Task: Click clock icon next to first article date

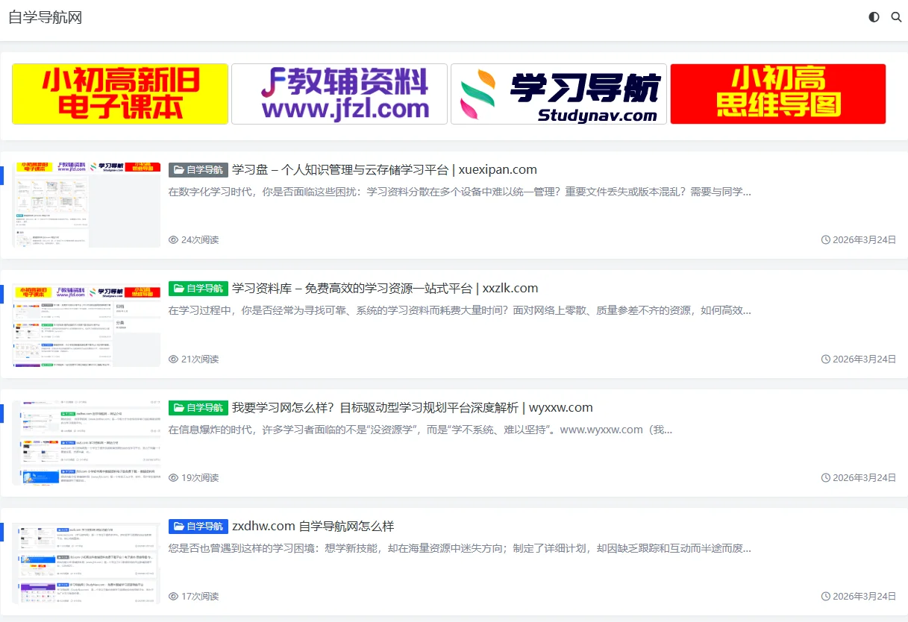Action: [x=825, y=239]
